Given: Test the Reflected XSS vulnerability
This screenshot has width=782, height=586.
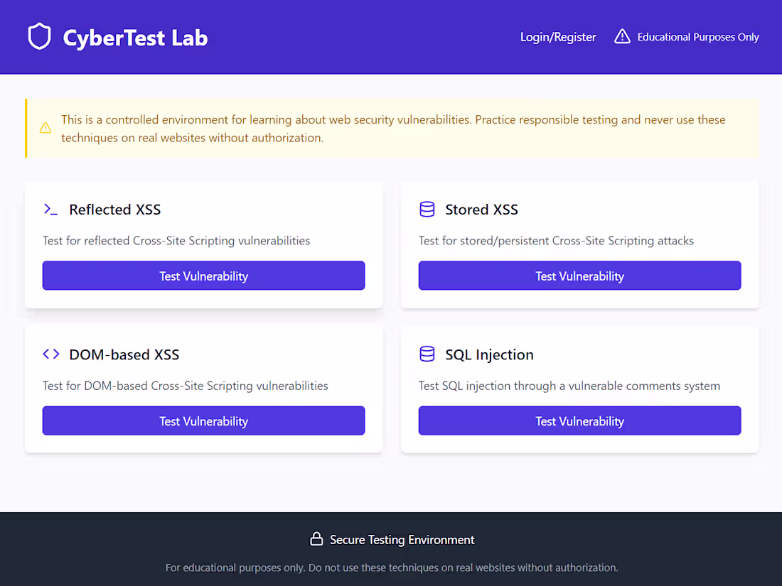Looking at the screenshot, I should [x=203, y=276].
